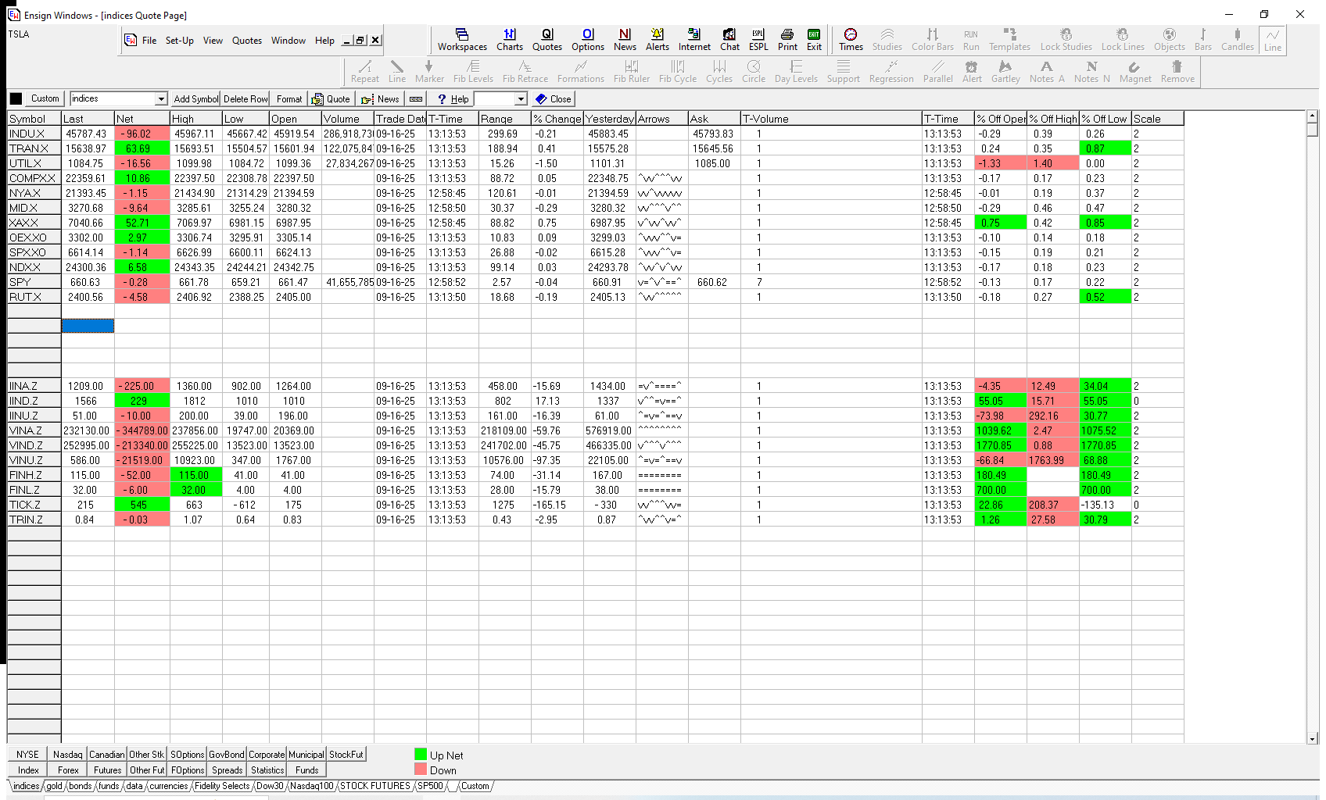1326x800 pixels.
Task: Open the Set-Up menu
Action: point(179,41)
